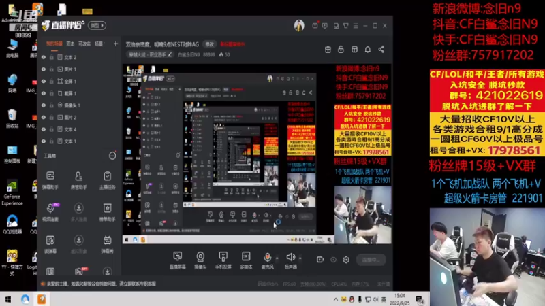Click the share icon near title
The width and height of the screenshot is (545, 306).
pos(381,49)
